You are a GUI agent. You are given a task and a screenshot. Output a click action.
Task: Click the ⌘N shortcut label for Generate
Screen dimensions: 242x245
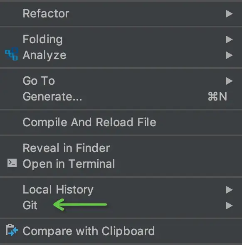click(x=217, y=97)
